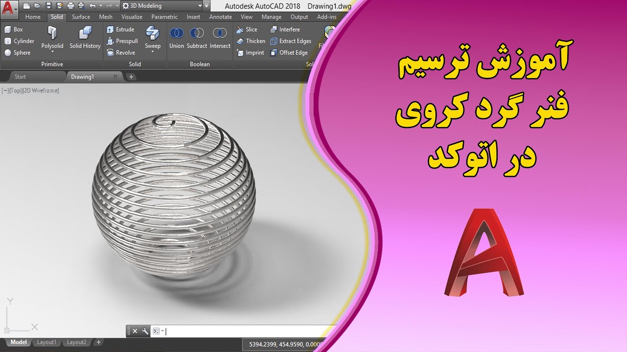Open the [2D Wireframe] visual style menu
Viewport: 627px width, 352px height.
(x=41, y=90)
